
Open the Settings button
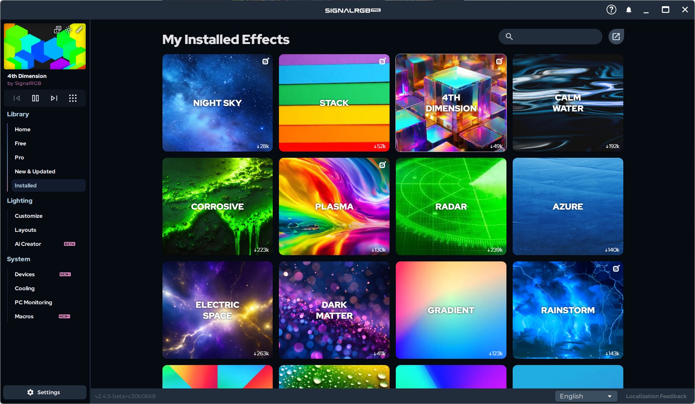44,392
